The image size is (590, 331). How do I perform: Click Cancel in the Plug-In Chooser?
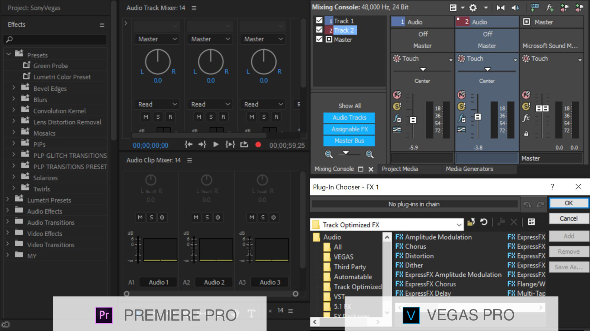tap(568, 218)
